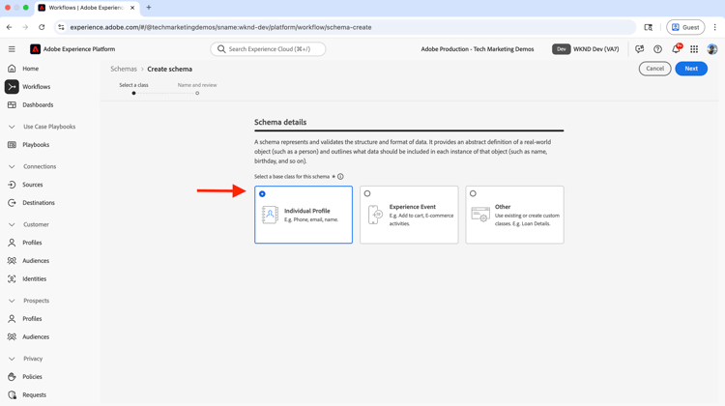Screen dimensions: 725x406
Task: Open the hamburger navigation menu icon
Action: (12, 49)
